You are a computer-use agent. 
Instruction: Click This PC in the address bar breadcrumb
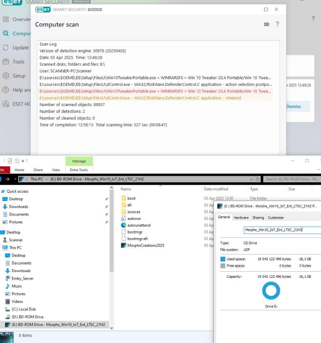click(37, 179)
